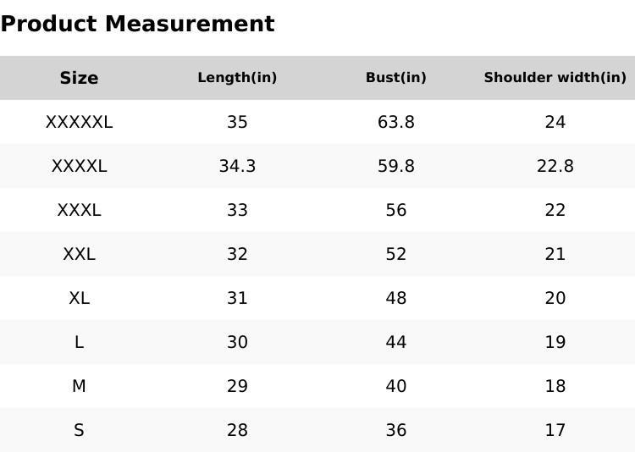Click the Length(in) column header

pyautogui.click(x=237, y=78)
